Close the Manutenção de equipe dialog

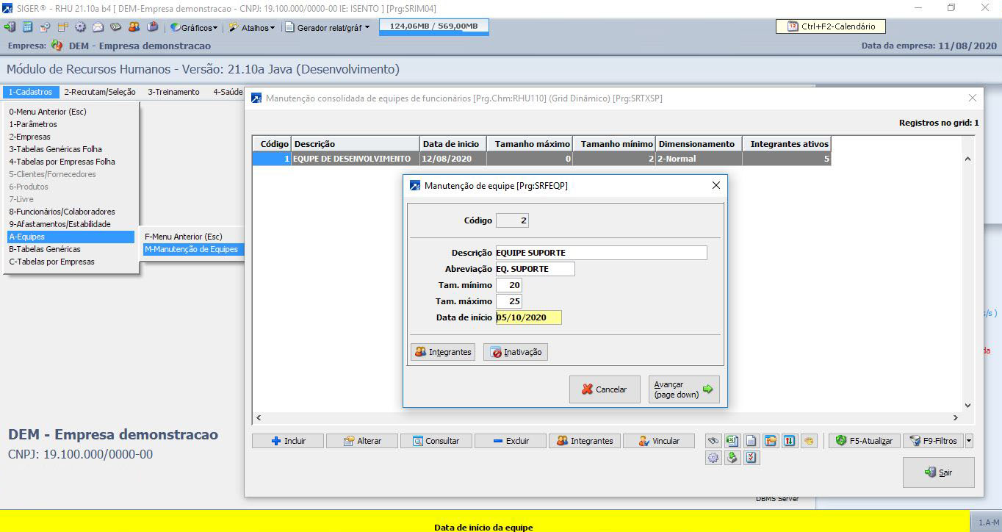[716, 186]
